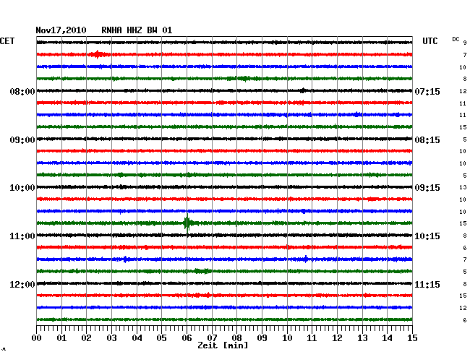Click the red signal burst near minute 2

[97, 54]
